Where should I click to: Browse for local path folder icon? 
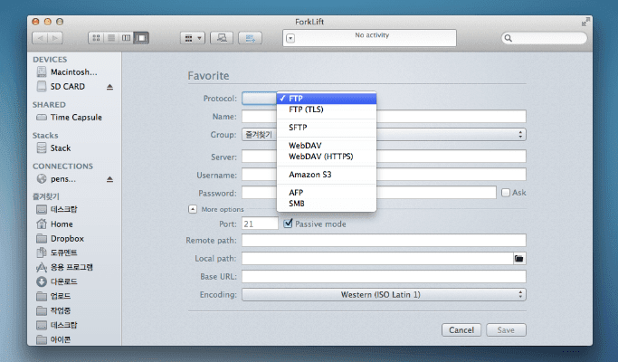pos(519,259)
